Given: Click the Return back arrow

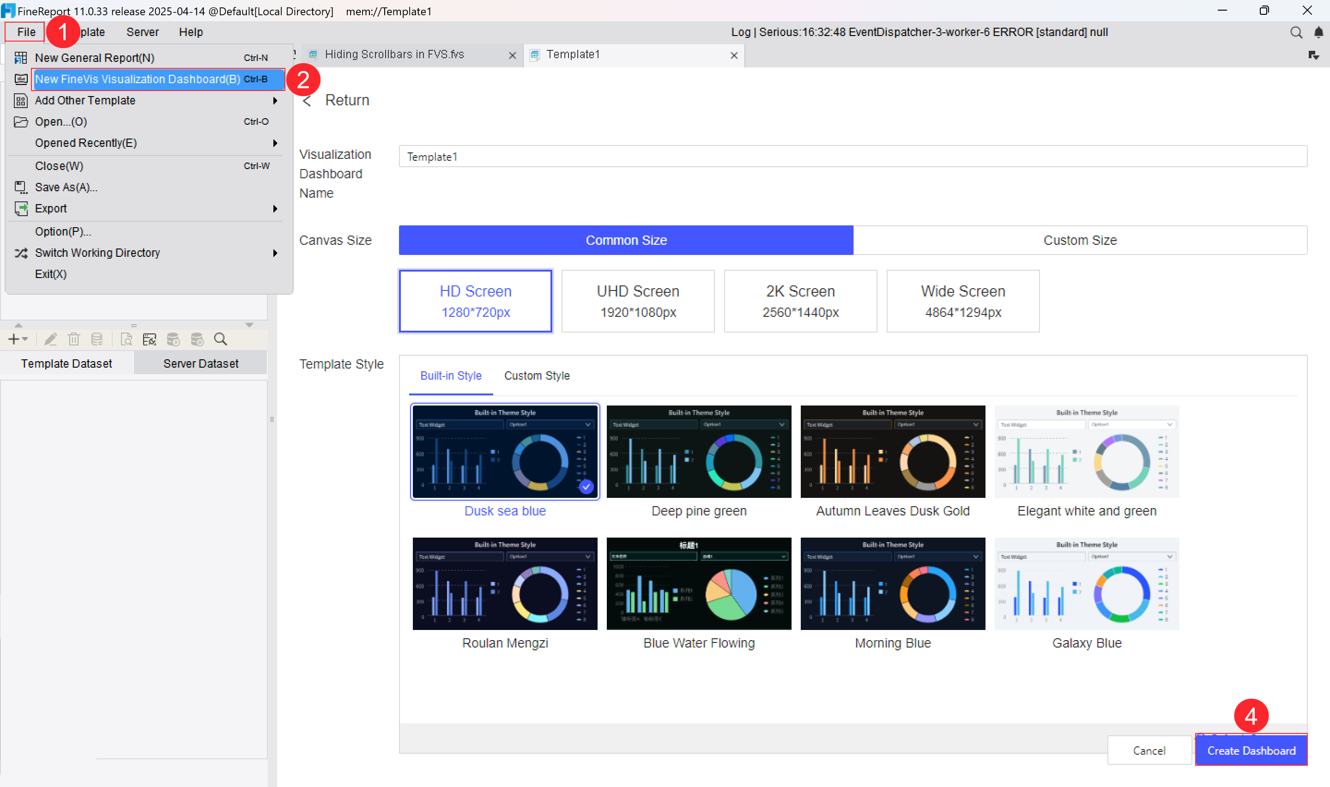Looking at the screenshot, I should pos(307,101).
